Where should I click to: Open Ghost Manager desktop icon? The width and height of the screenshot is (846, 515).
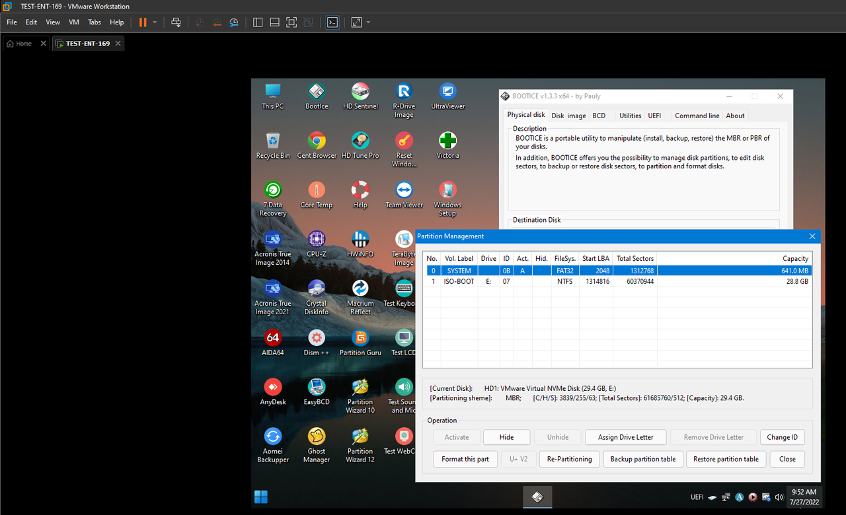317,446
